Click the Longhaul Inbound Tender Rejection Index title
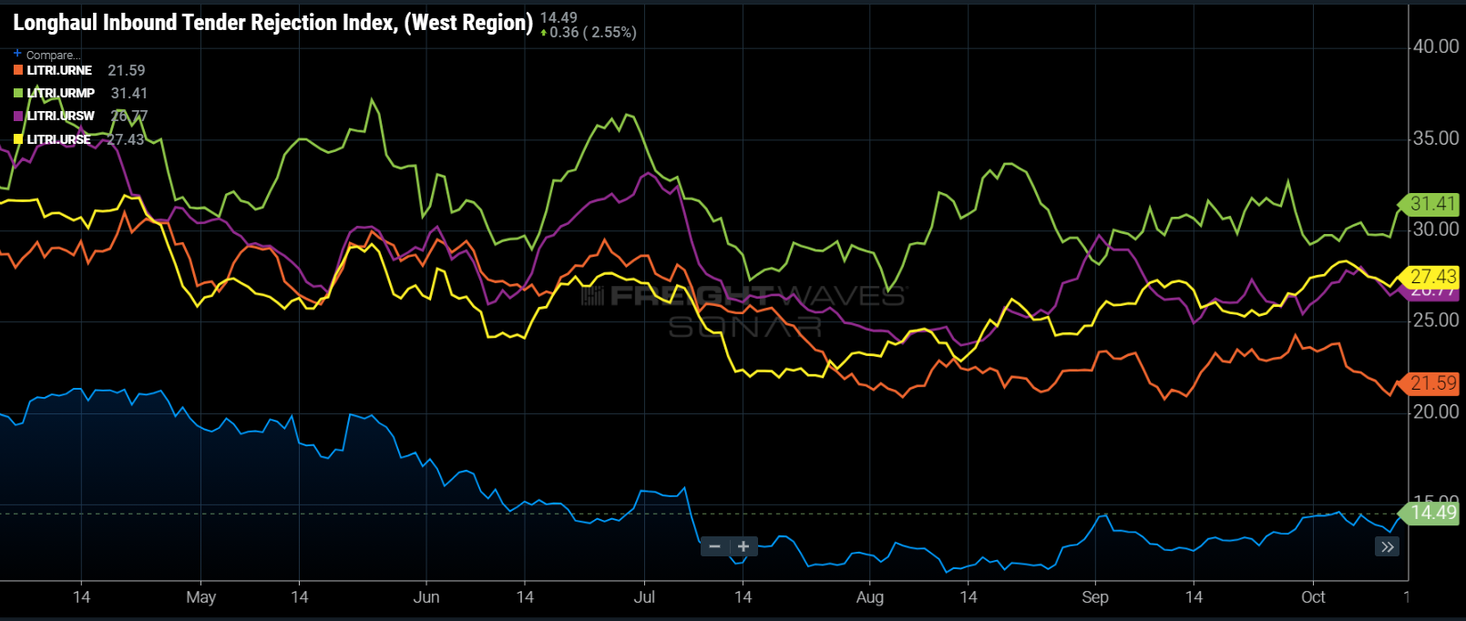Screen dimensions: 1466x621 (x=272, y=23)
